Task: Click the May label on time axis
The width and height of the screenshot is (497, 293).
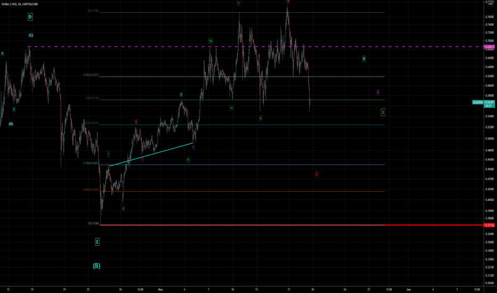Action: (x=161, y=289)
